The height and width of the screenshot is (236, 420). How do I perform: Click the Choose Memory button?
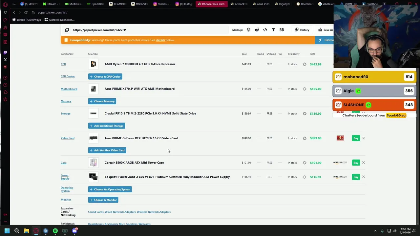102,101
